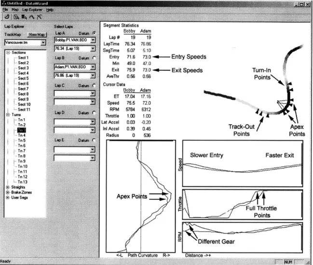This screenshot has height=265, width=313.
Task: Open the Lap Explorer menu
Action: pyautogui.click(x=32, y=10)
